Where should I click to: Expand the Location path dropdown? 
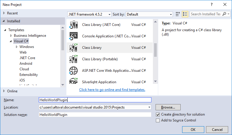[x=149, y=107]
